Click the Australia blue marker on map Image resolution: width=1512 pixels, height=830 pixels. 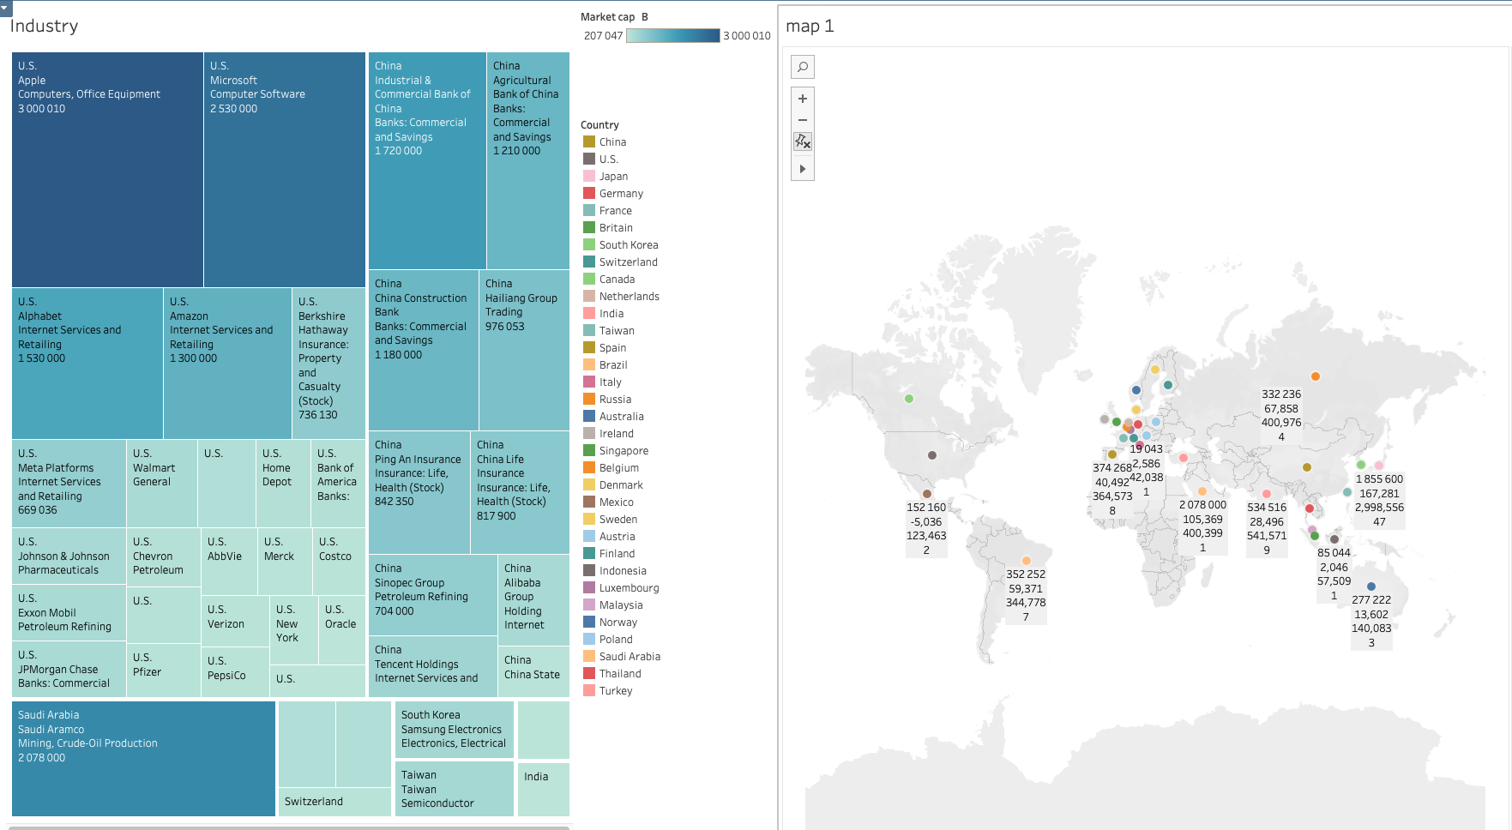1371,586
